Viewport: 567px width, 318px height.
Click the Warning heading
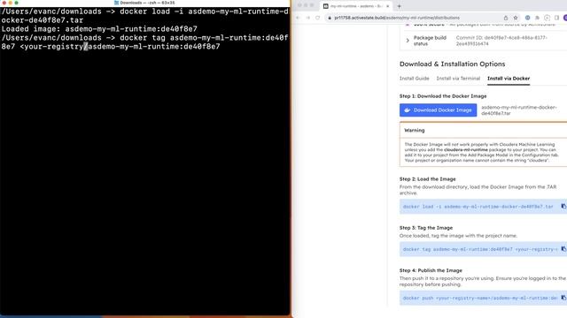pos(415,130)
